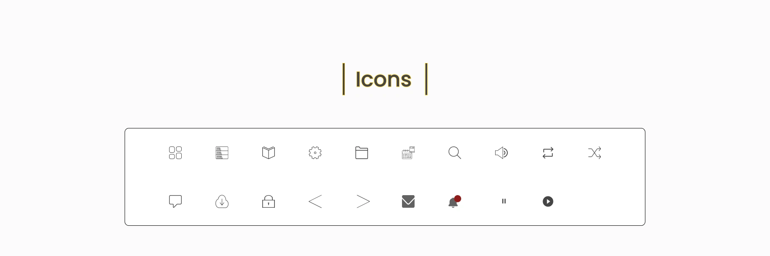Screen dimensions: 770x256
Task: Check the notification bell with red badge
Action: coord(455,201)
